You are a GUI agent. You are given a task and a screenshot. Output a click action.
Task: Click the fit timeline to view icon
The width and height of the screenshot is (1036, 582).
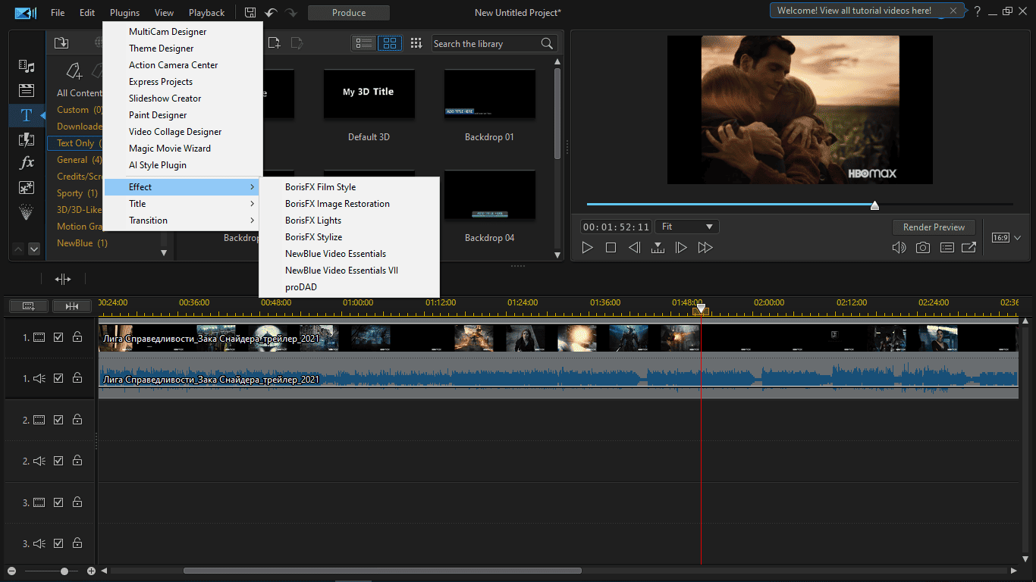coord(72,306)
